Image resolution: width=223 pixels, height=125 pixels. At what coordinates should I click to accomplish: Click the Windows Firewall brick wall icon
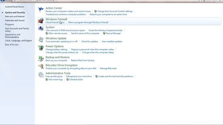(x=41, y=21)
